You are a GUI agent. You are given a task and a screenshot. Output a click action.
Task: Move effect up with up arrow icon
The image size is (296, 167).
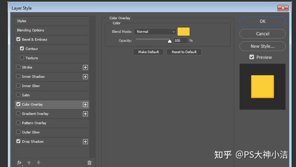pos(29,163)
